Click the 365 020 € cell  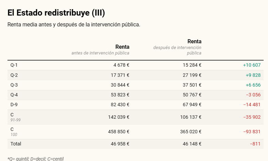(x=191, y=132)
